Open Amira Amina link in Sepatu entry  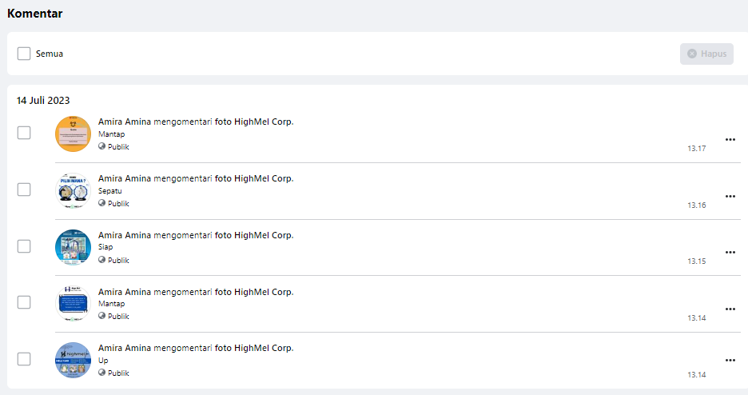[x=124, y=178]
